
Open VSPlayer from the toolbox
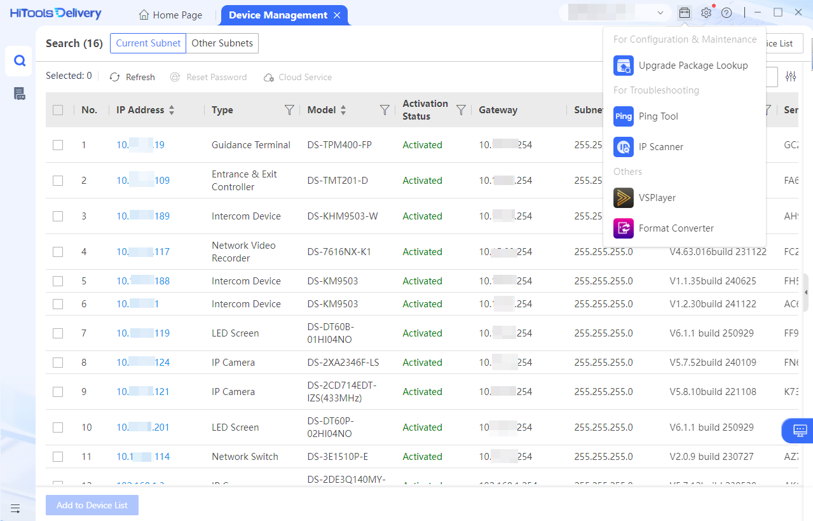coord(657,198)
